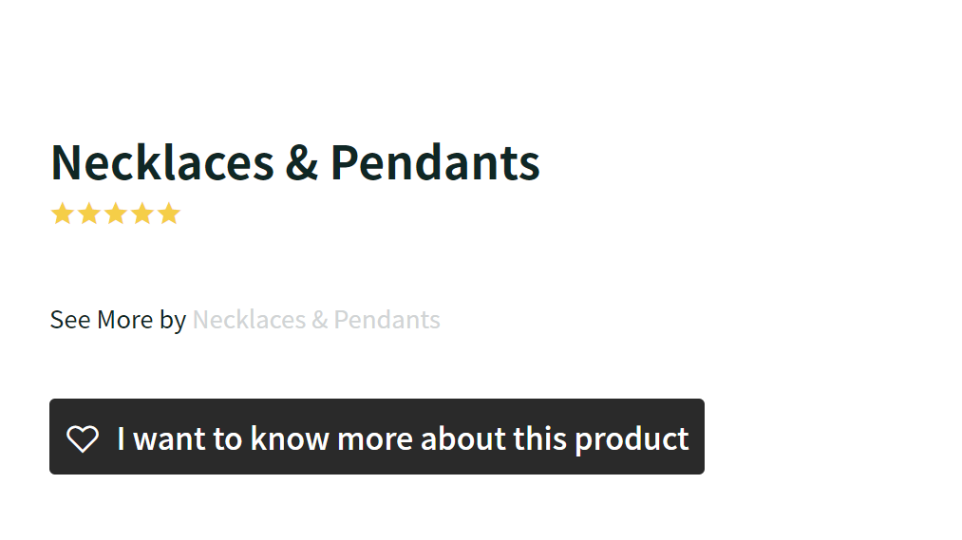
Task: Click the bold "Necklaces & Pendants" heading
Action: point(294,162)
